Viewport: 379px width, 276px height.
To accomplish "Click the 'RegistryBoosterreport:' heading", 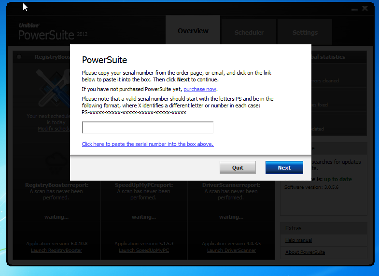I will (x=57, y=185).
